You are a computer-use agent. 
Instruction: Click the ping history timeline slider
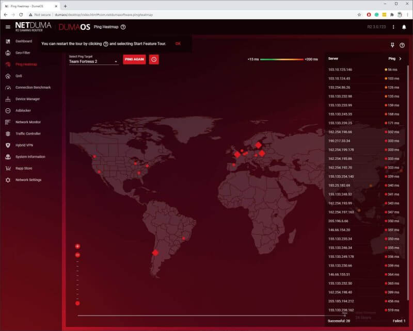(x=212, y=315)
